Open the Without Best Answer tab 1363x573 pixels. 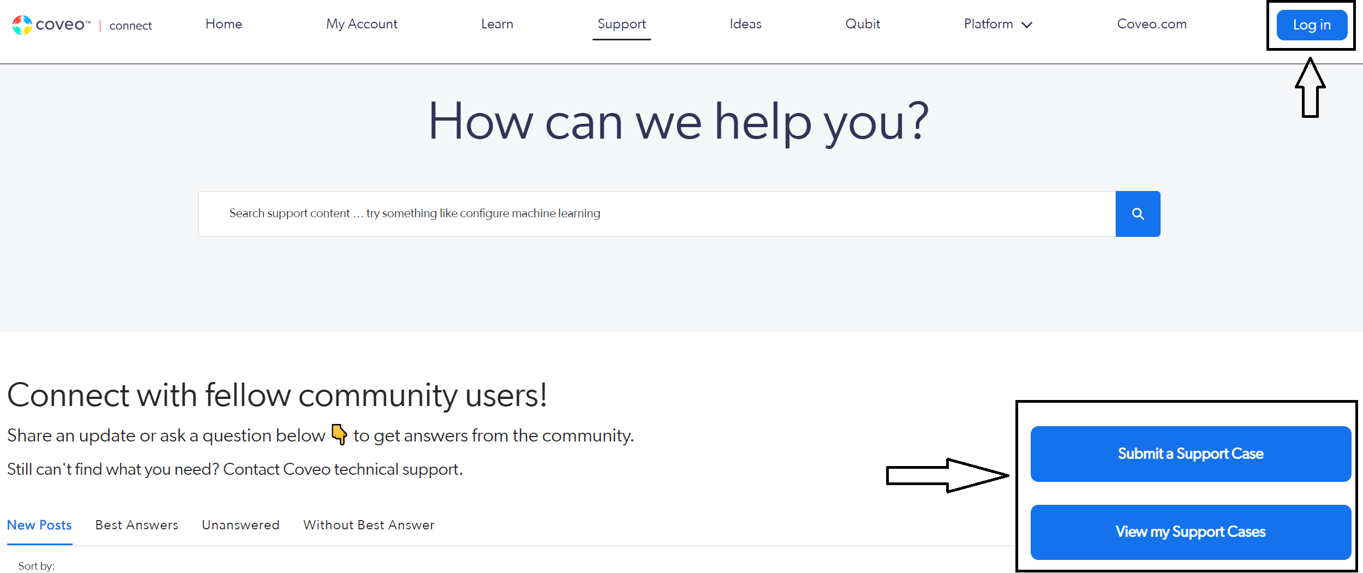[x=369, y=524]
